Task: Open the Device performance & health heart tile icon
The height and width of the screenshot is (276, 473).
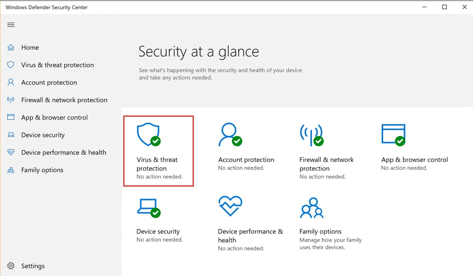Action: [230, 206]
